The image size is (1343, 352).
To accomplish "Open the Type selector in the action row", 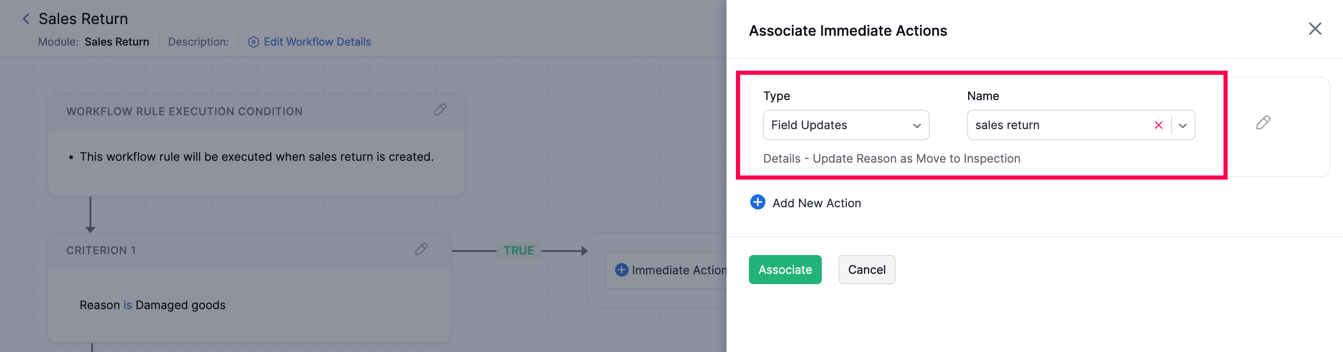I will tap(846, 125).
